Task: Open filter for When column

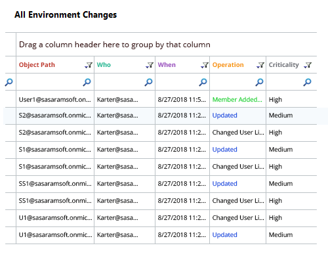Action: (x=205, y=65)
